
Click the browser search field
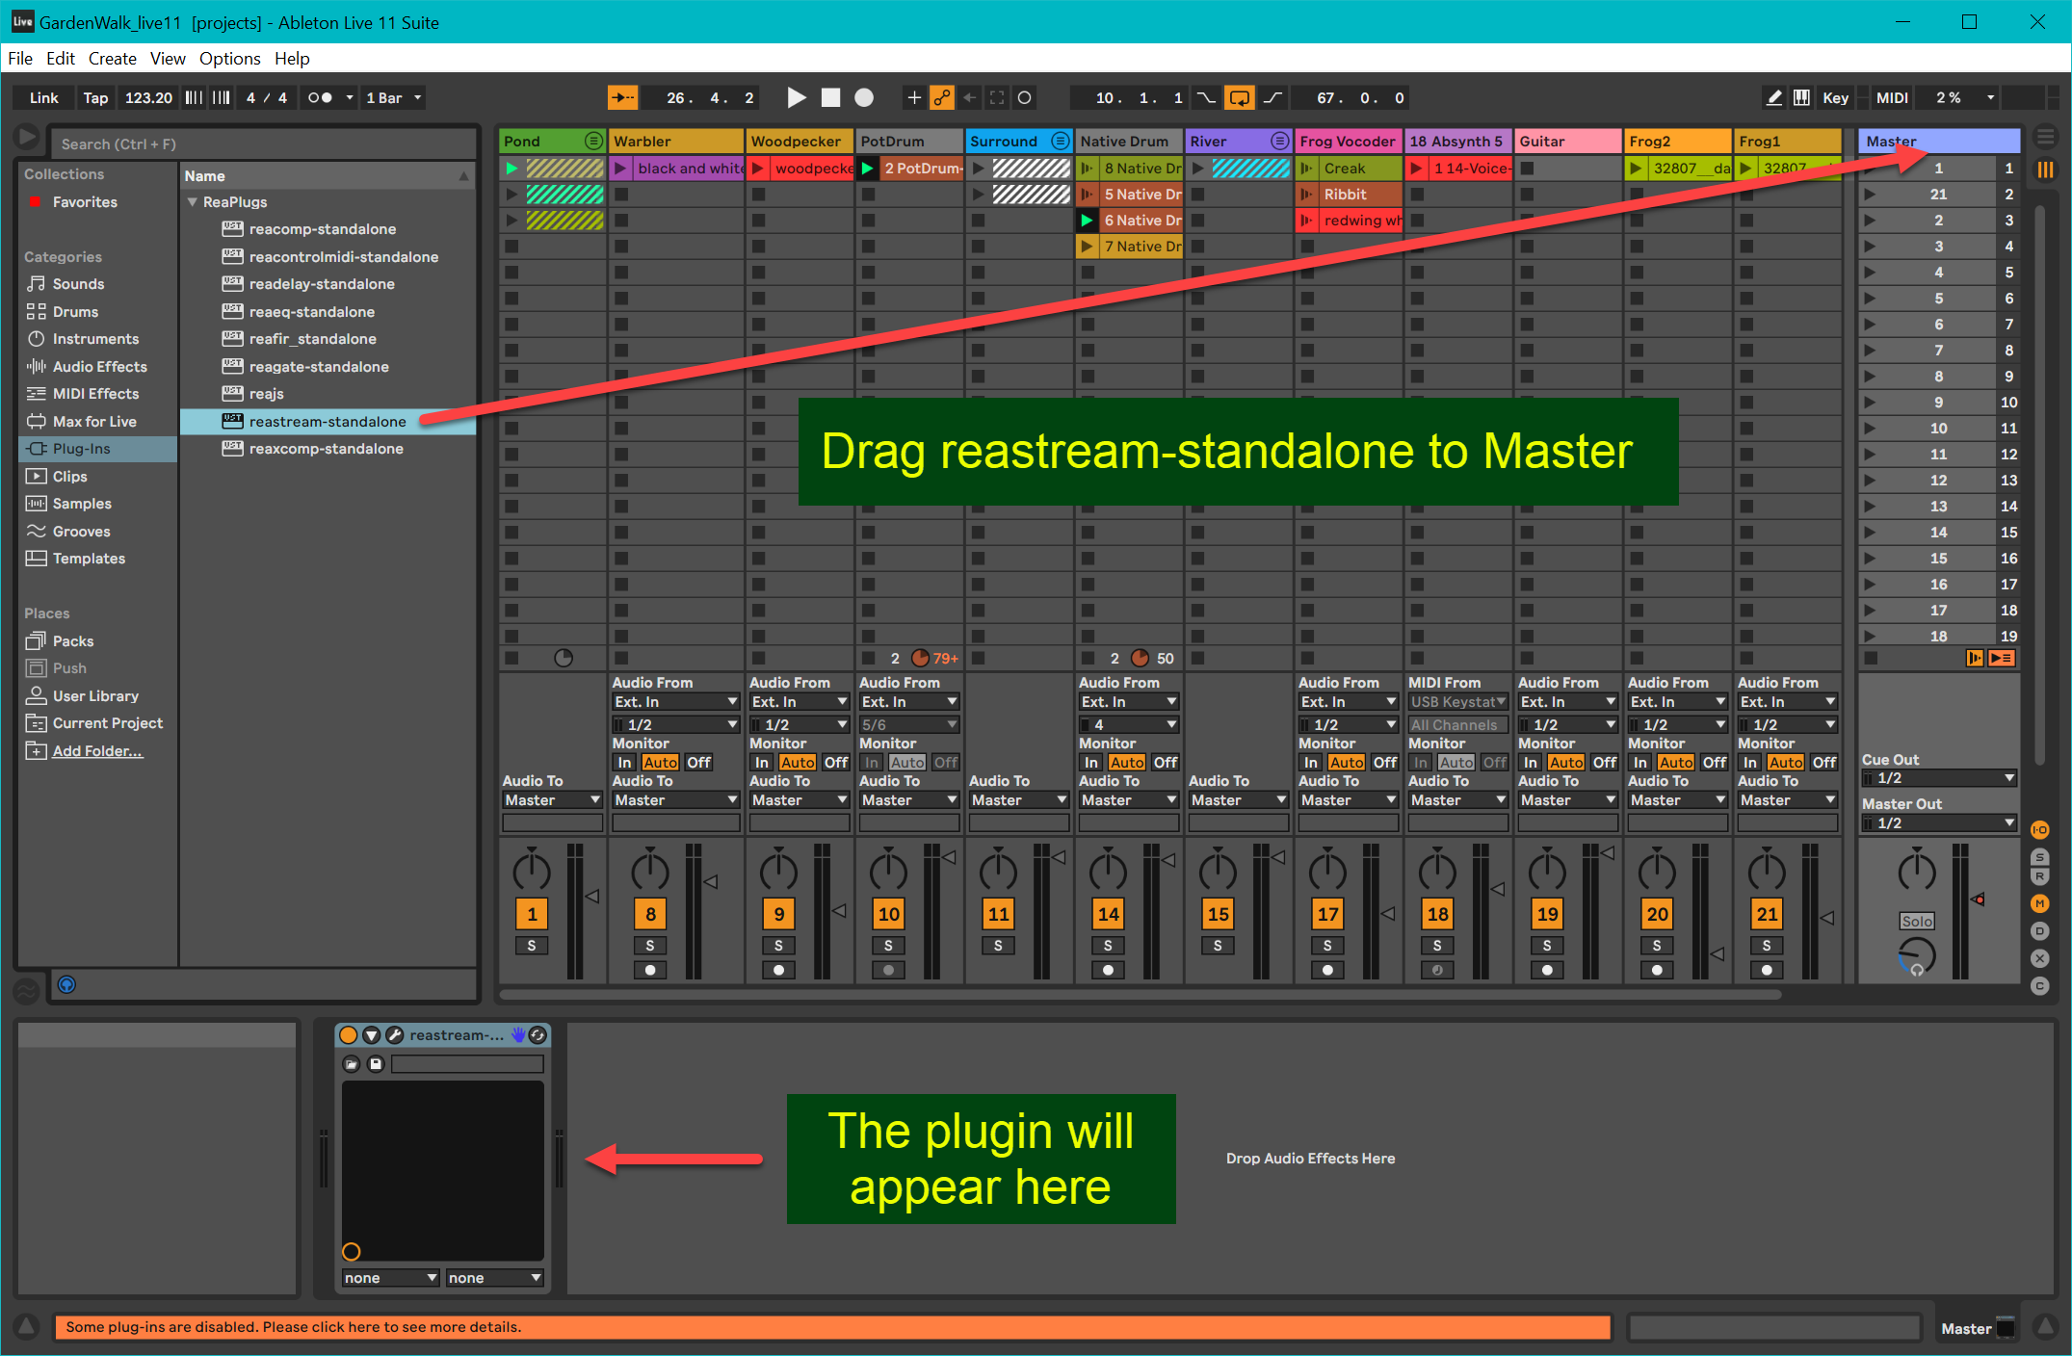point(264,143)
